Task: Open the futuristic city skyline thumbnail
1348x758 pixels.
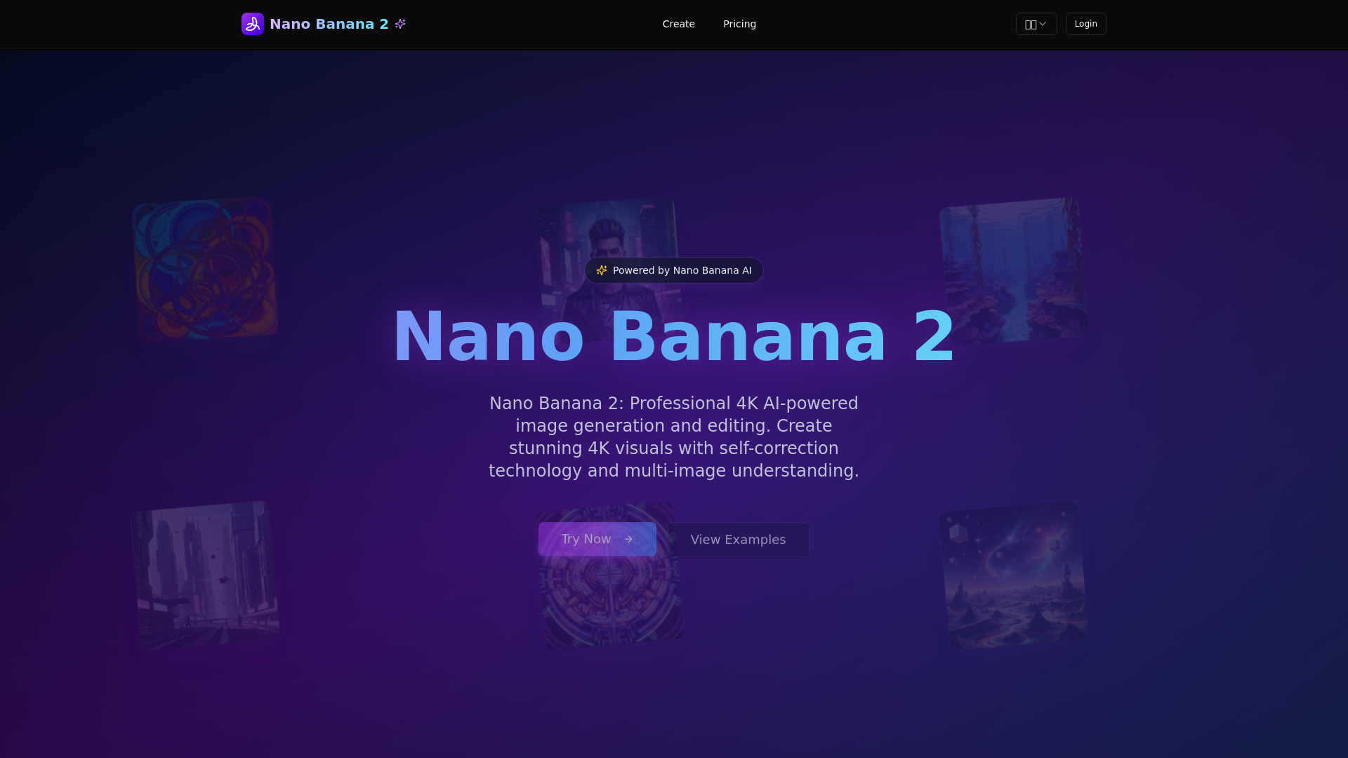Action: pos(205,575)
